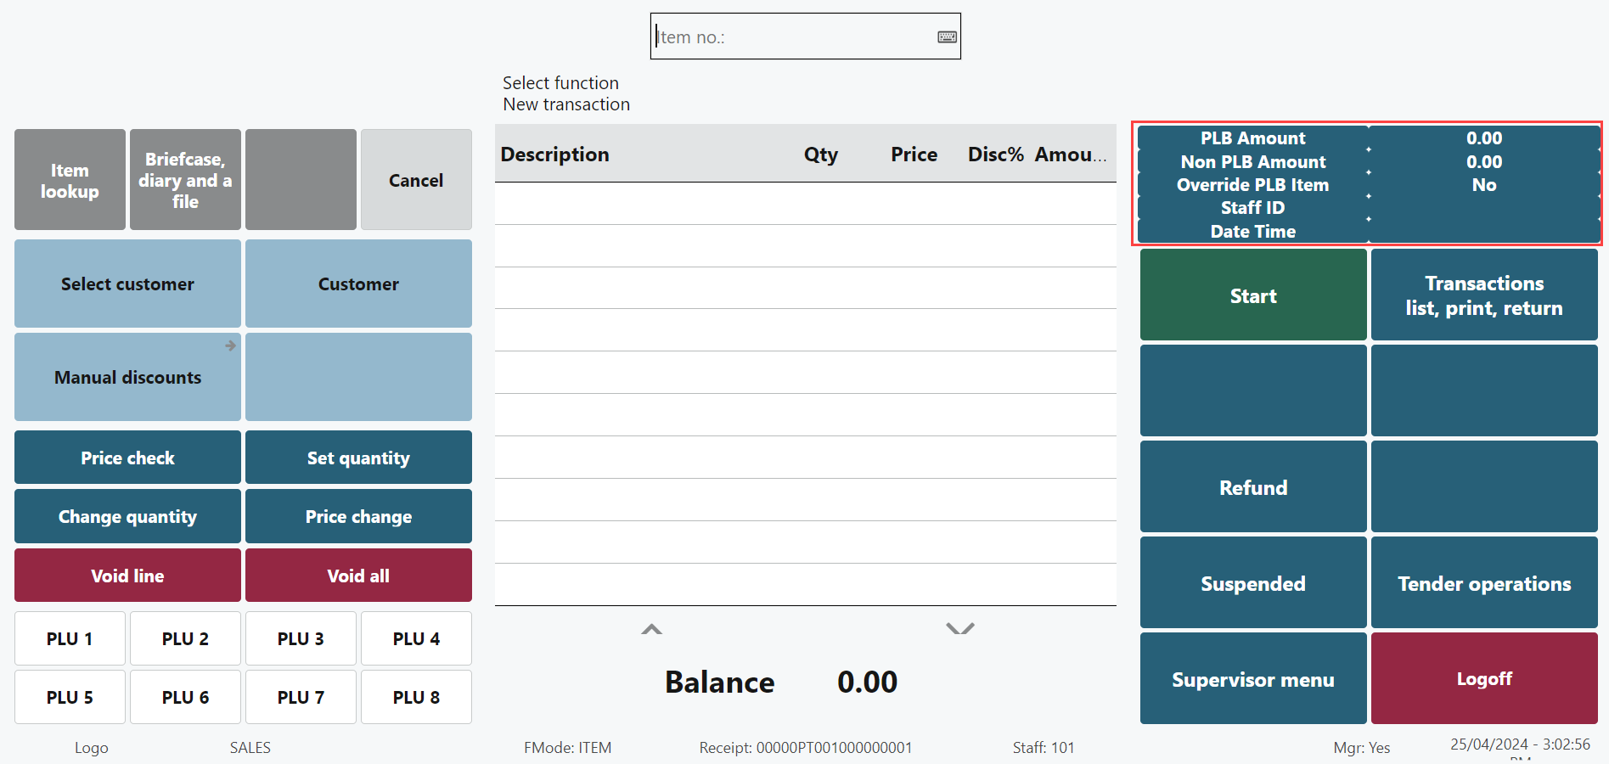Image resolution: width=1609 pixels, height=764 pixels.
Task: Choose Select customer
Action: coord(127,284)
